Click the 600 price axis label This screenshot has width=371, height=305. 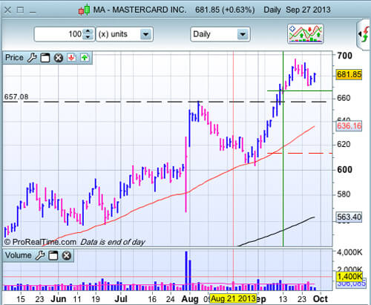(345, 170)
